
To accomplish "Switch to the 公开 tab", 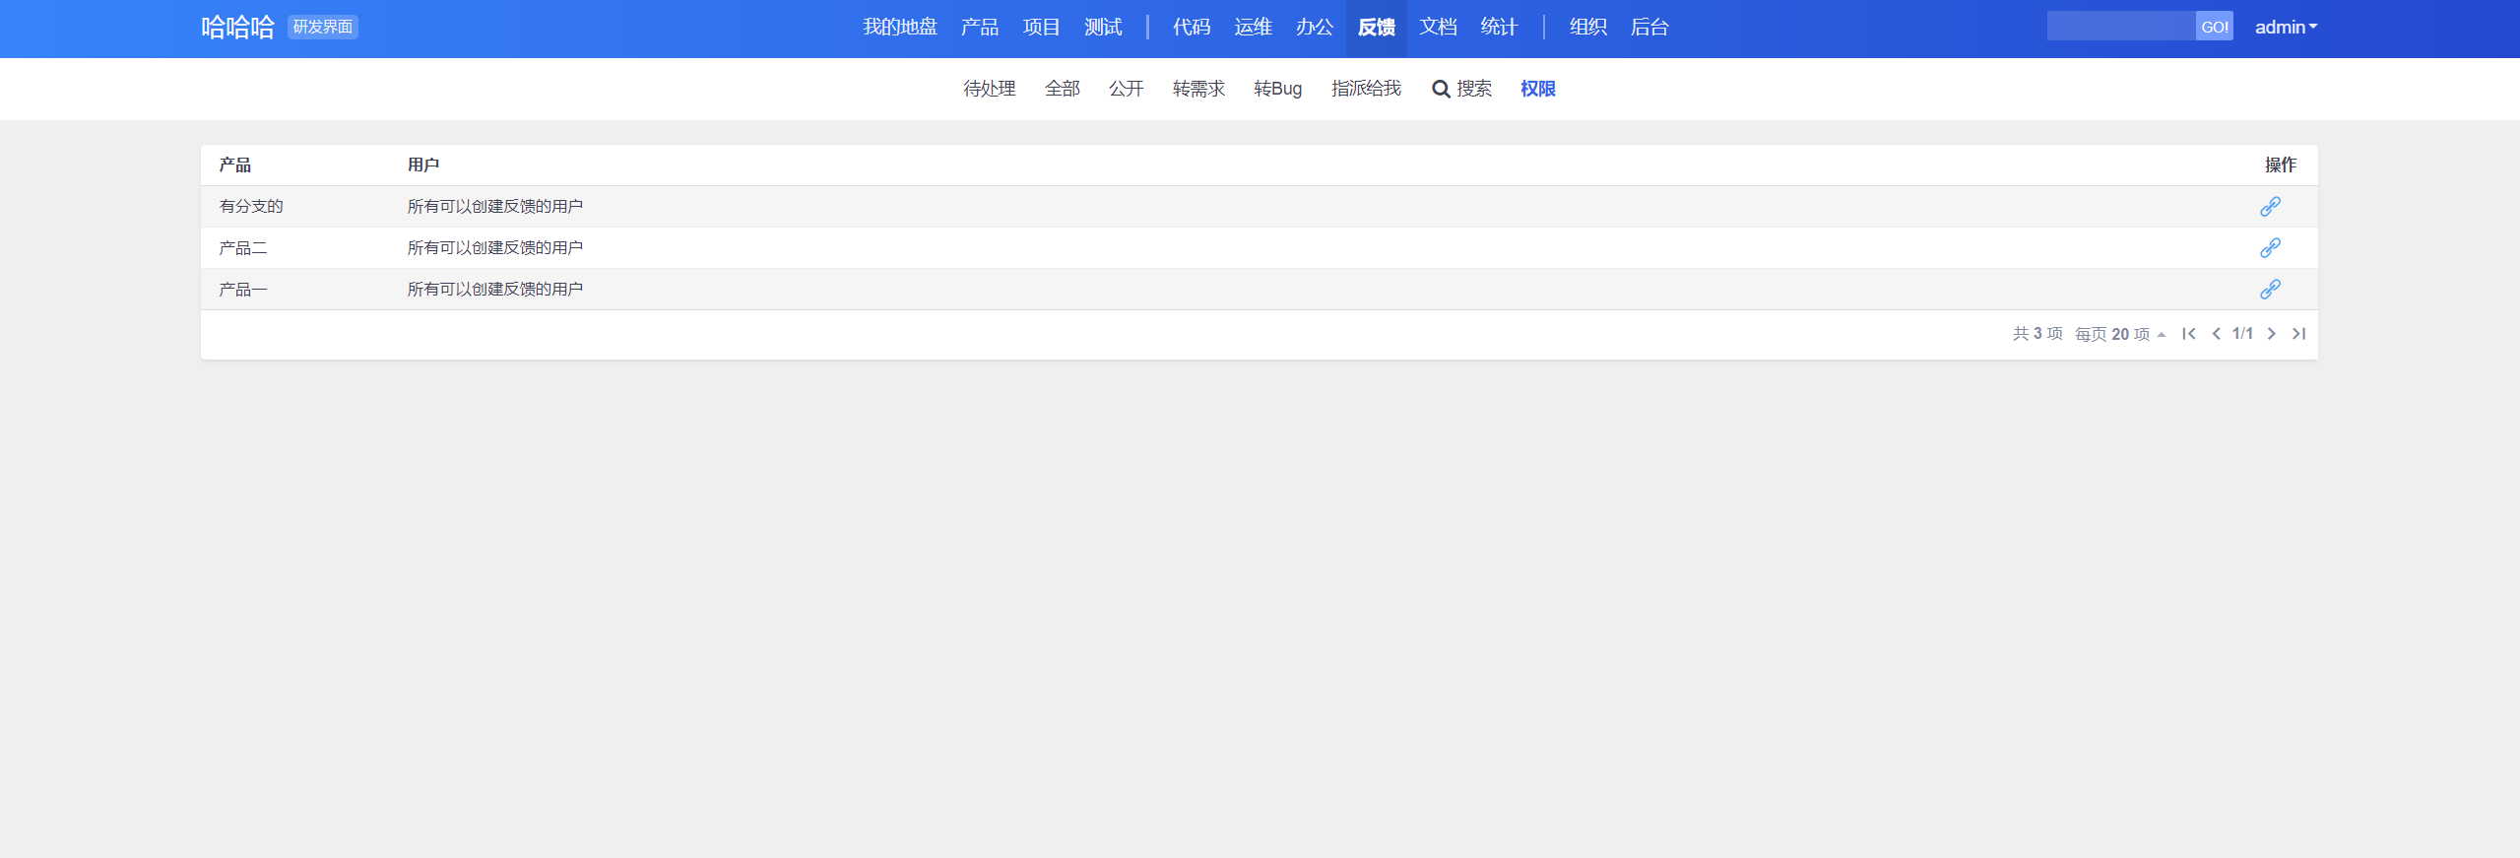I will click(x=1127, y=89).
